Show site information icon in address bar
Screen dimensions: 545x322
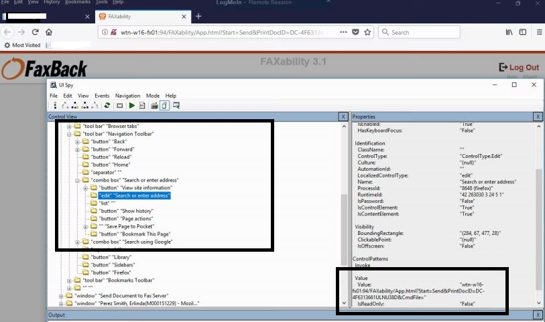(105, 32)
